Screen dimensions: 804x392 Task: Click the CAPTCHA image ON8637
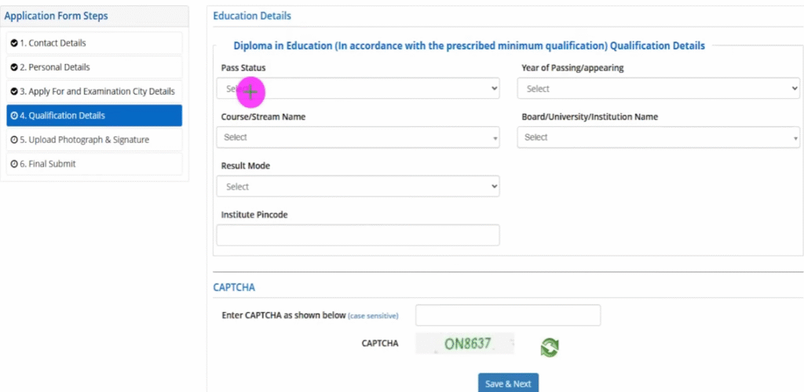[x=466, y=343]
